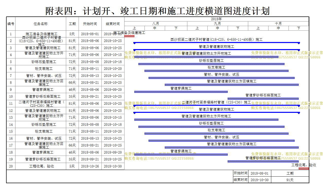Image resolution: width=323 pixels, height=189 pixels.
Task: Click row 19's 管道穿砂砾石路面施工 Gantt bar
Action: [x=263, y=161]
